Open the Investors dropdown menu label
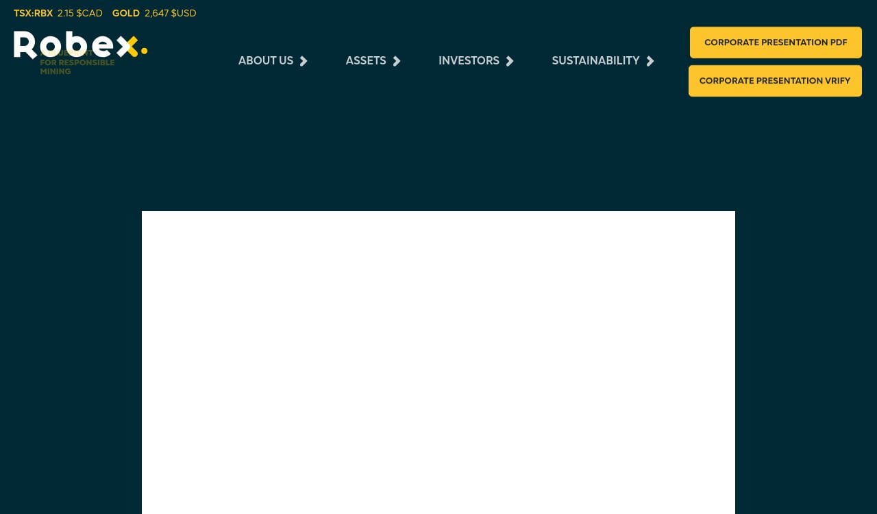The width and height of the screenshot is (877, 514). (469, 61)
